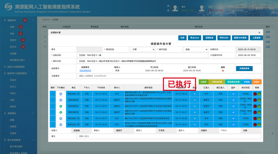Screen dimensions: 278x154
Task: Open the 操作类型 dropdown showing 送电
Action: (x=195, y=49)
